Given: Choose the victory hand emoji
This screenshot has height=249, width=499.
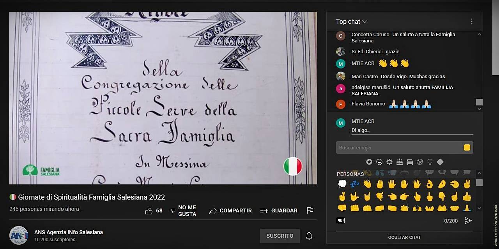Looking at the screenshot, I should (467, 184).
